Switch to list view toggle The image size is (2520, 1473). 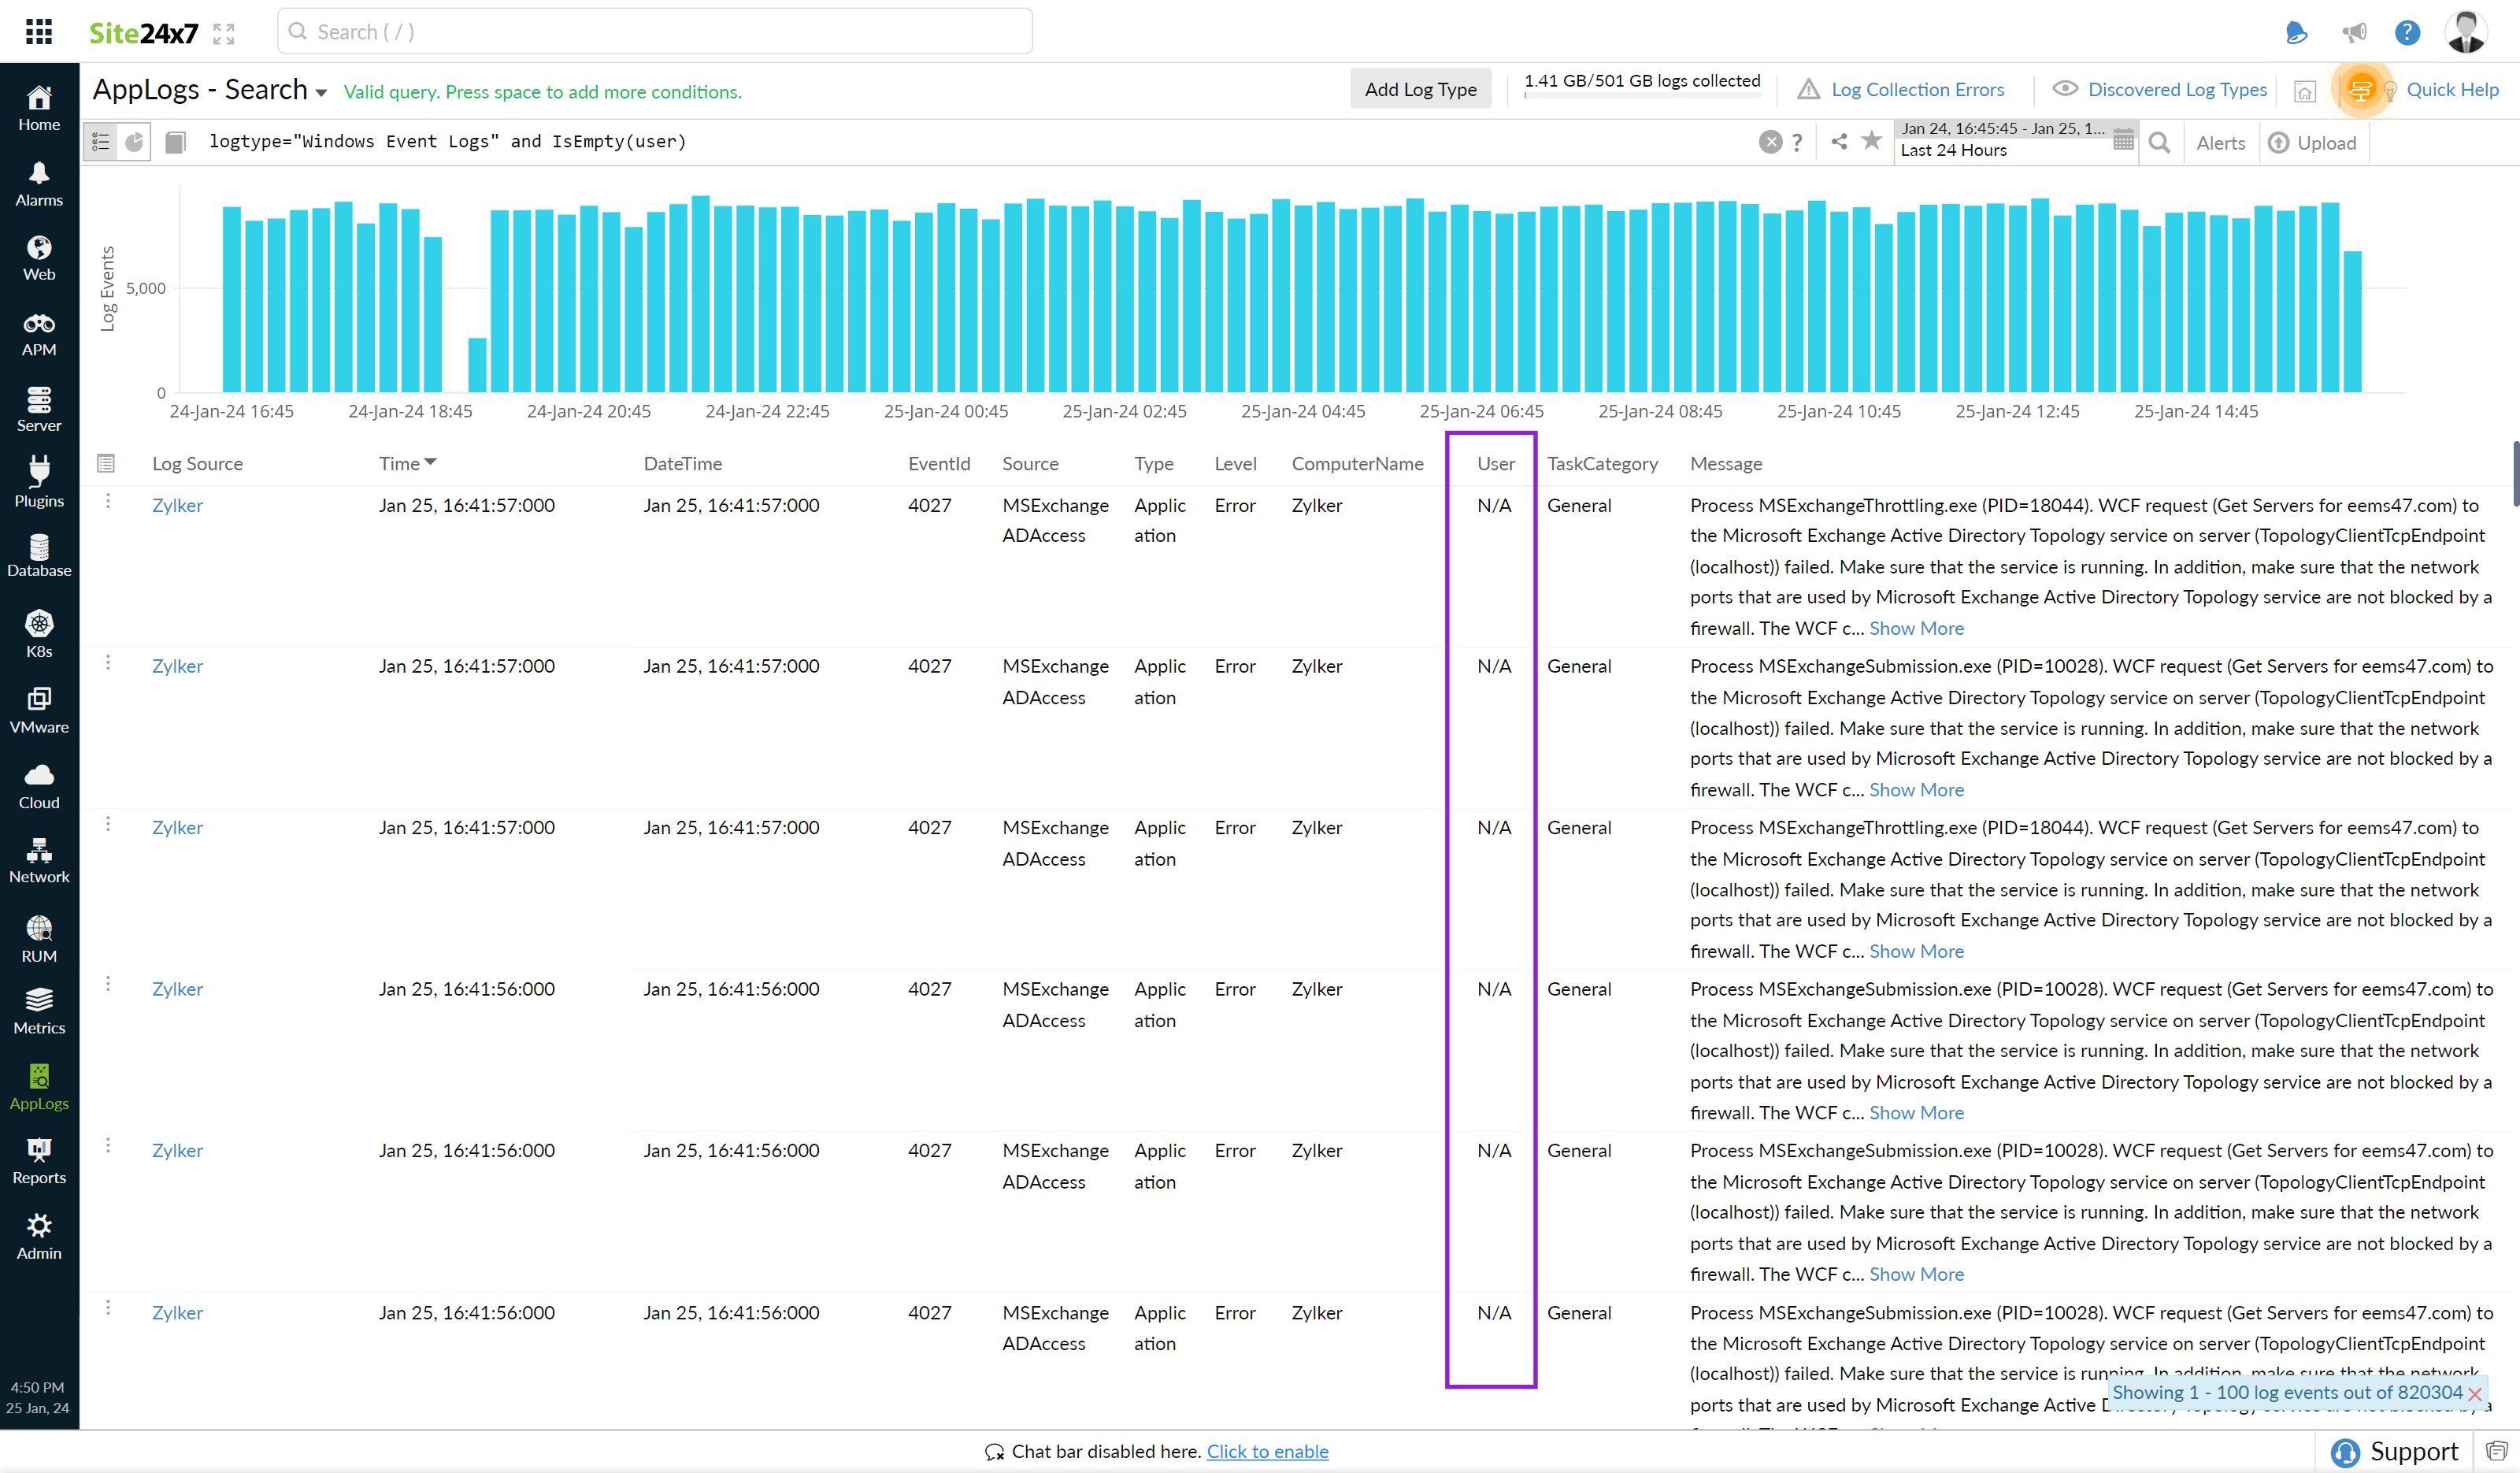(101, 142)
